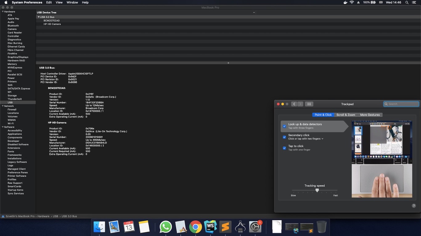Open the Edit menu
Screen dimensions: 421x236
click(x=49, y=2)
